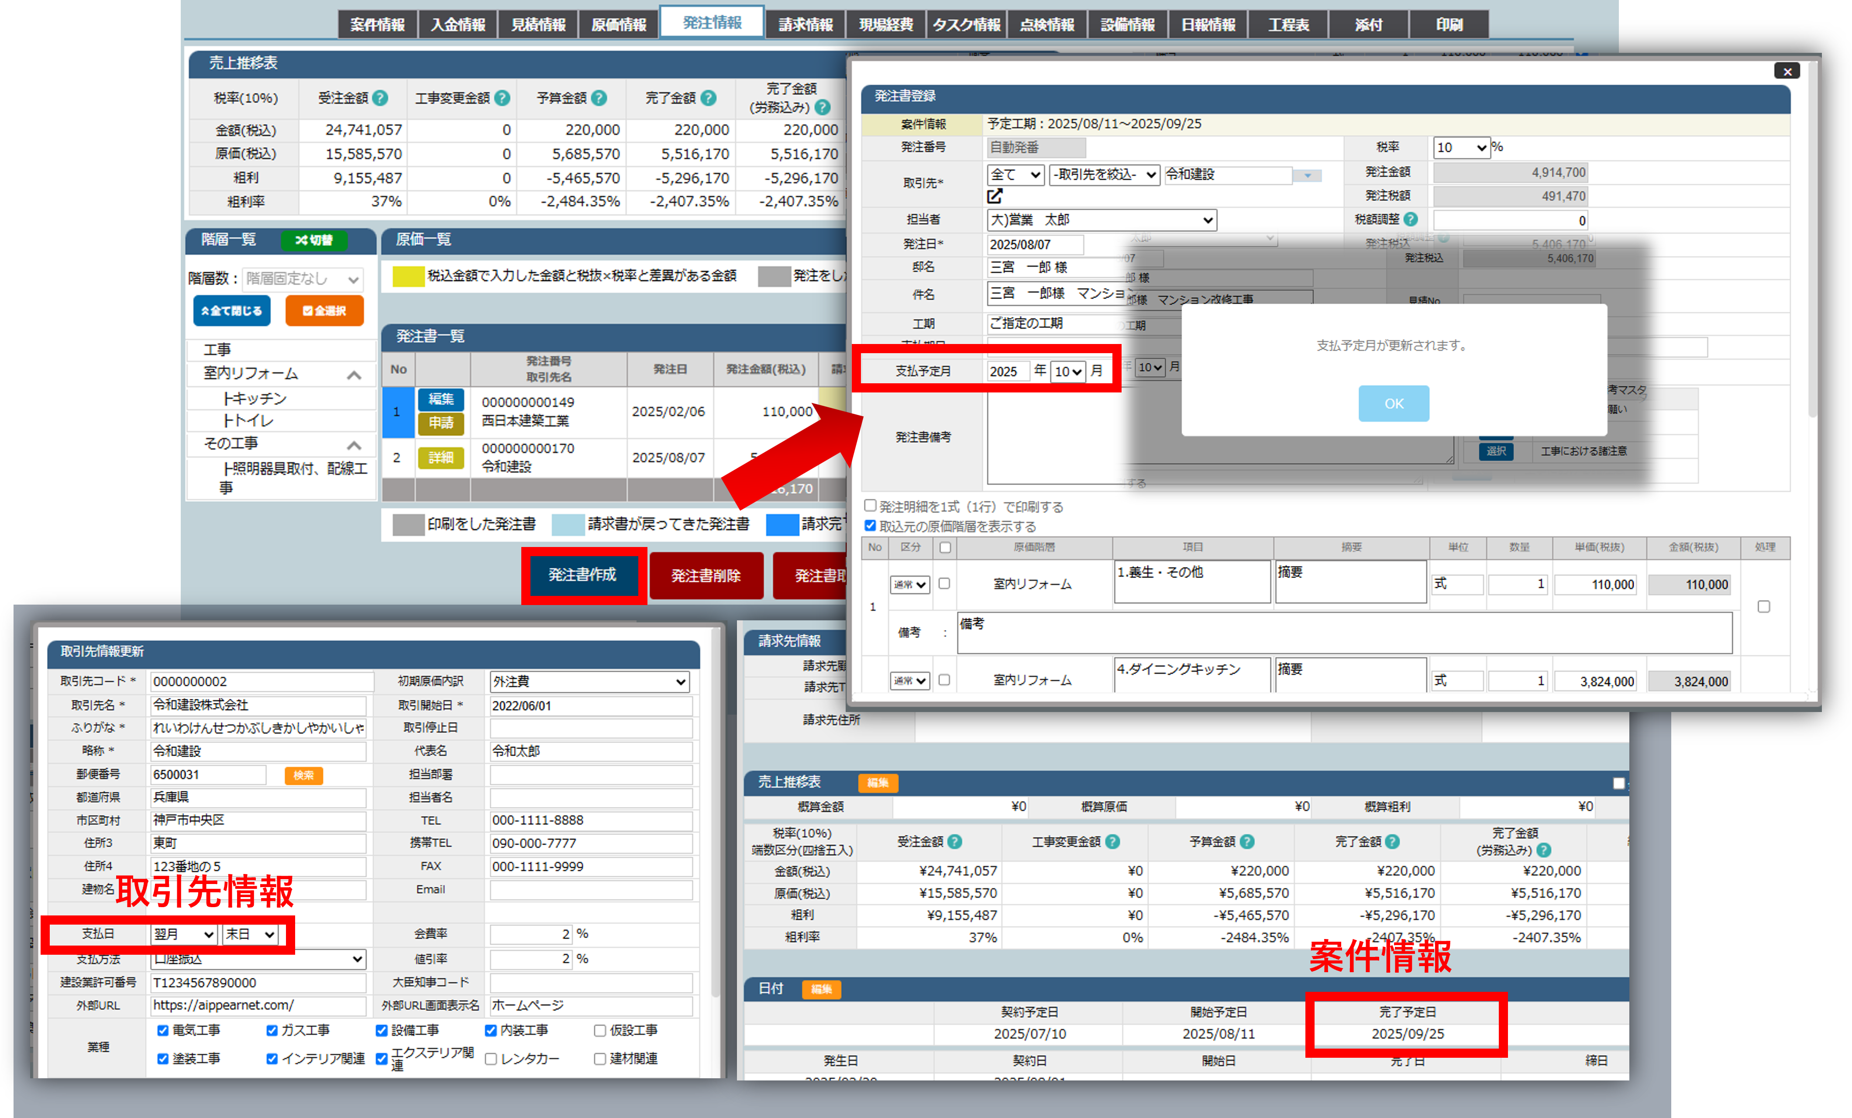Uncheck 設備工事 business type checkbox
This screenshot has width=1852, height=1118.
click(381, 1030)
